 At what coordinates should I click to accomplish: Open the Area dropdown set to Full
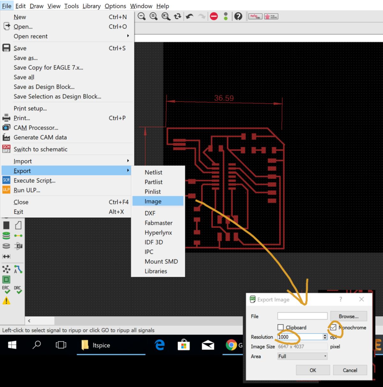click(x=302, y=356)
